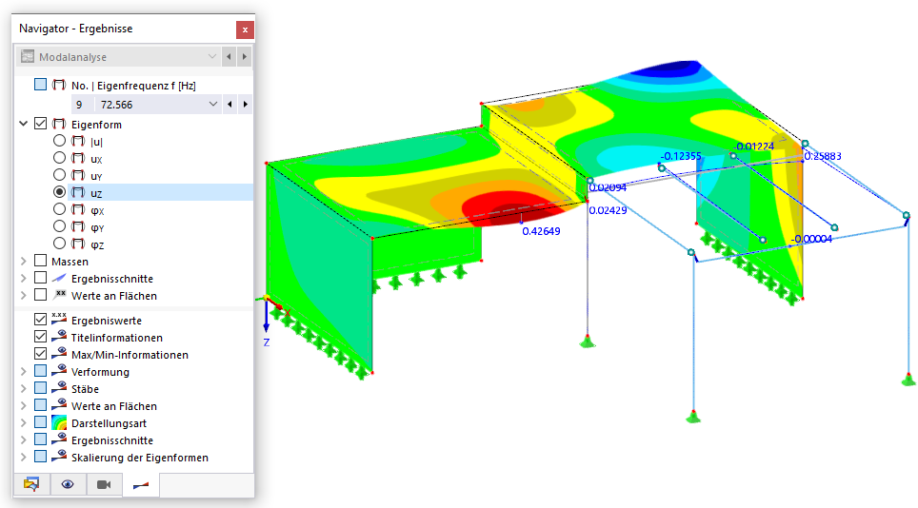Click the Darstellungsart rainbow color icon
Screen dimensions: 918x508
click(x=59, y=422)
